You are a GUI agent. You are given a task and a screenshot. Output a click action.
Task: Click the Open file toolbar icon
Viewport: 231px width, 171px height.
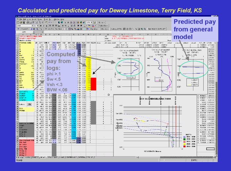tap(20, 22)
